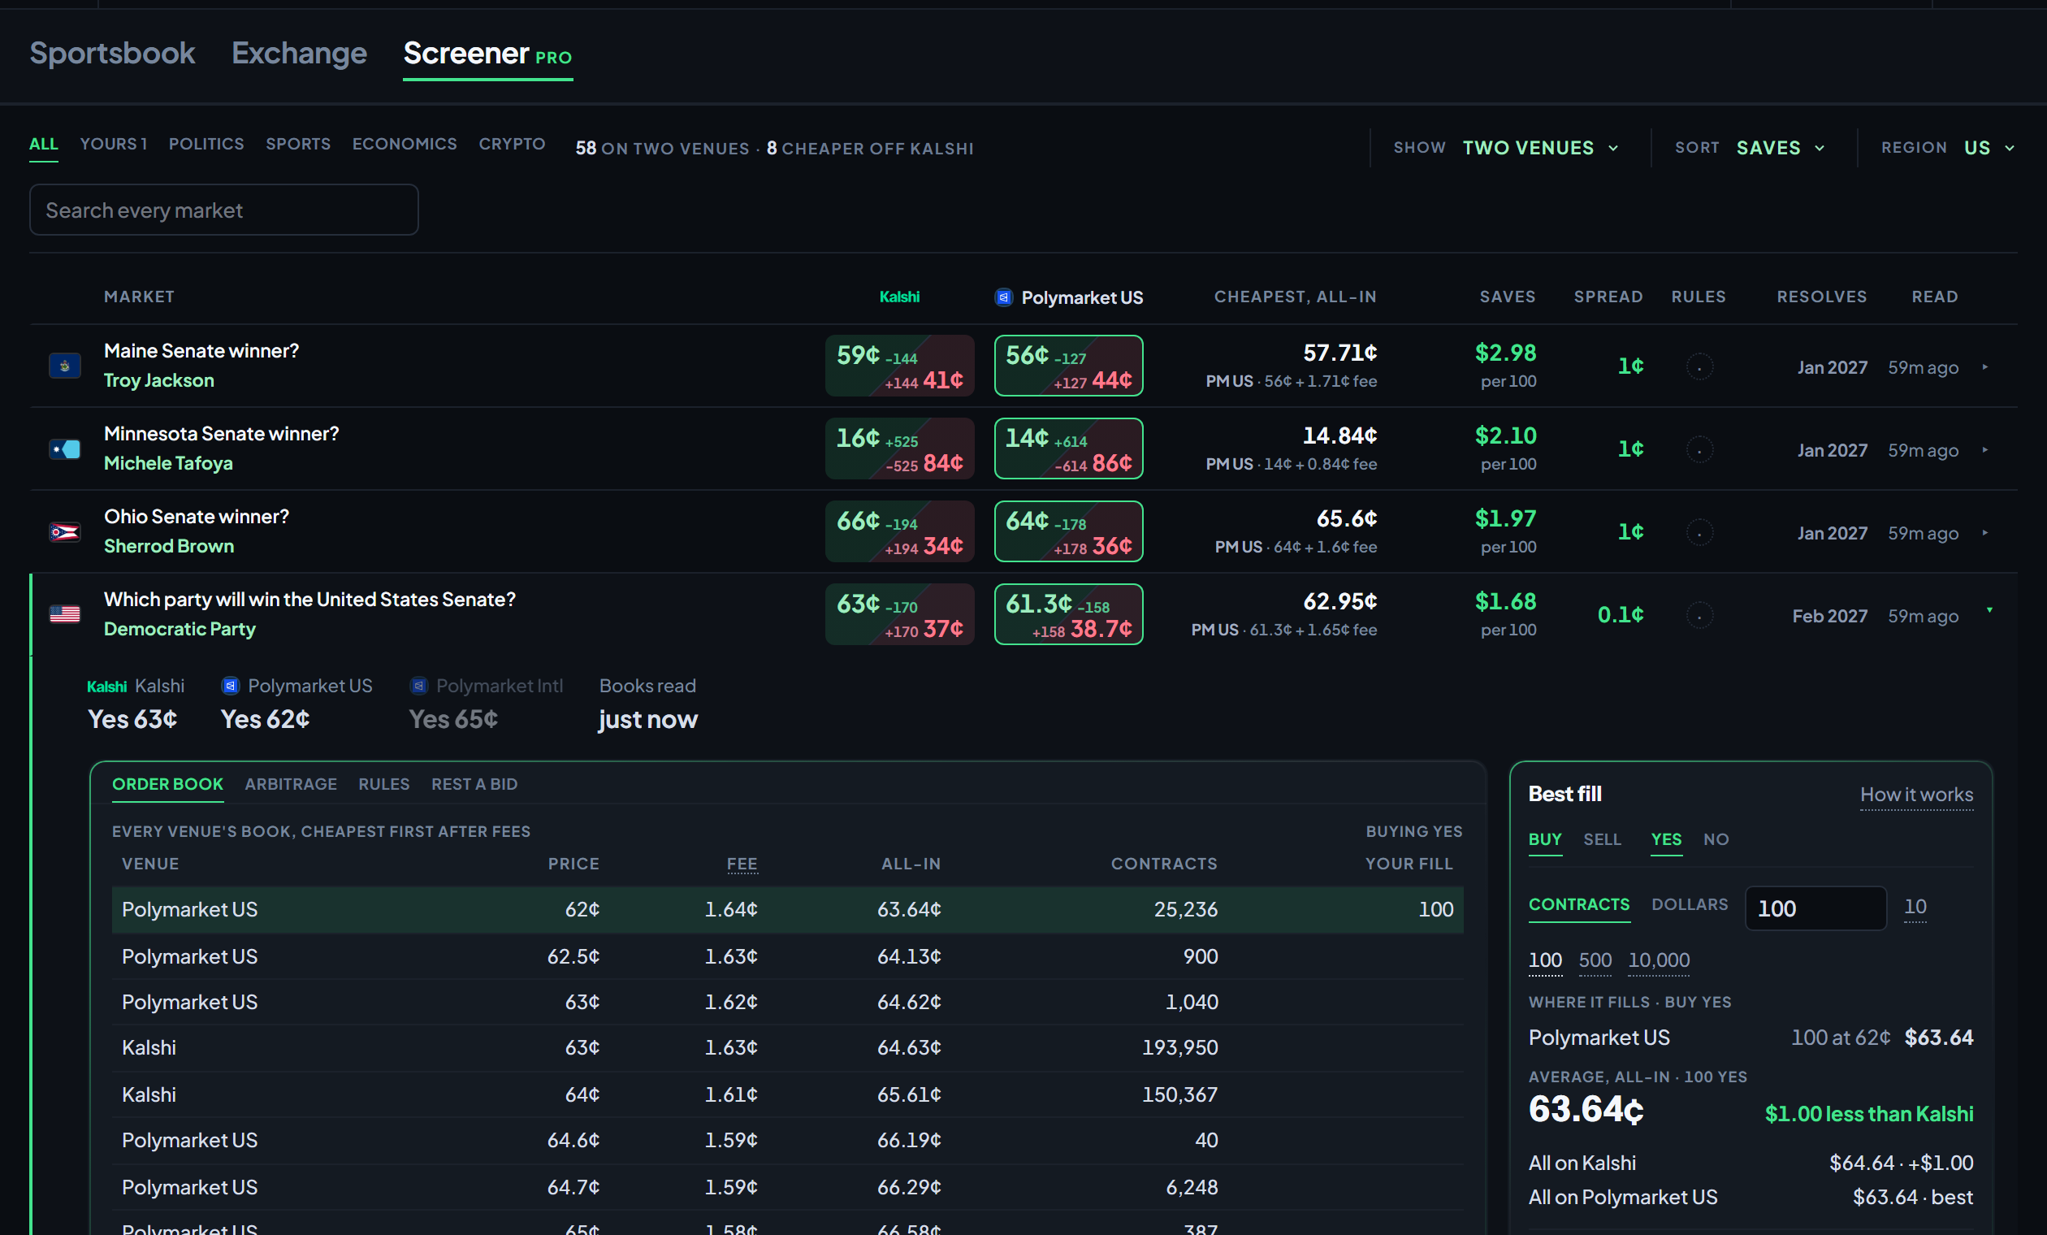Choose No side in Best fill
Screen dimensions: 2047x1235
[1716, 839]
